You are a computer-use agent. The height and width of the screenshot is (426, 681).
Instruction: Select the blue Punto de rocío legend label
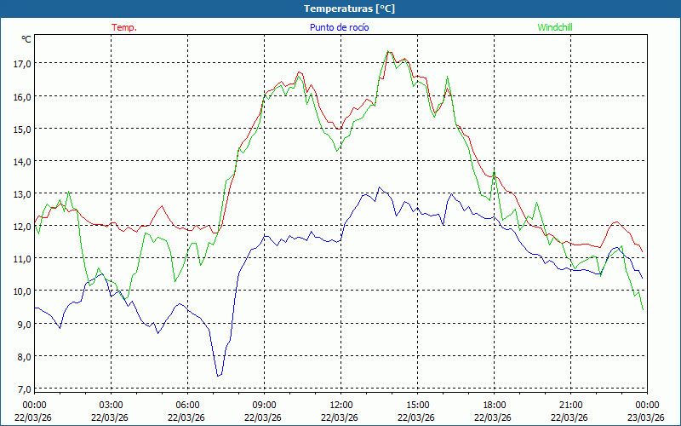point(340,27)
